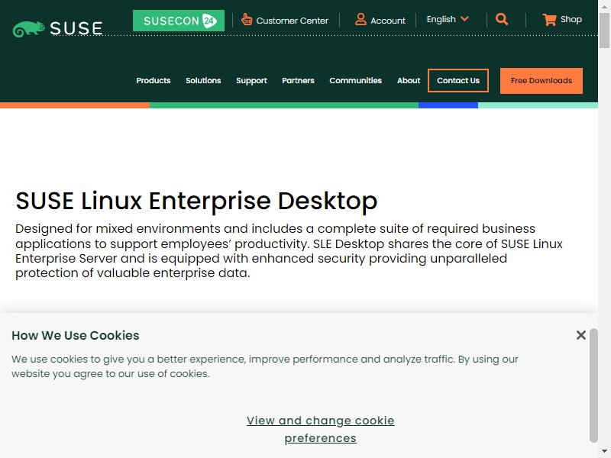This screenshot has height=458, width=611.
Task: Click the page vertical scrollbar thumb
Action: 604,31
